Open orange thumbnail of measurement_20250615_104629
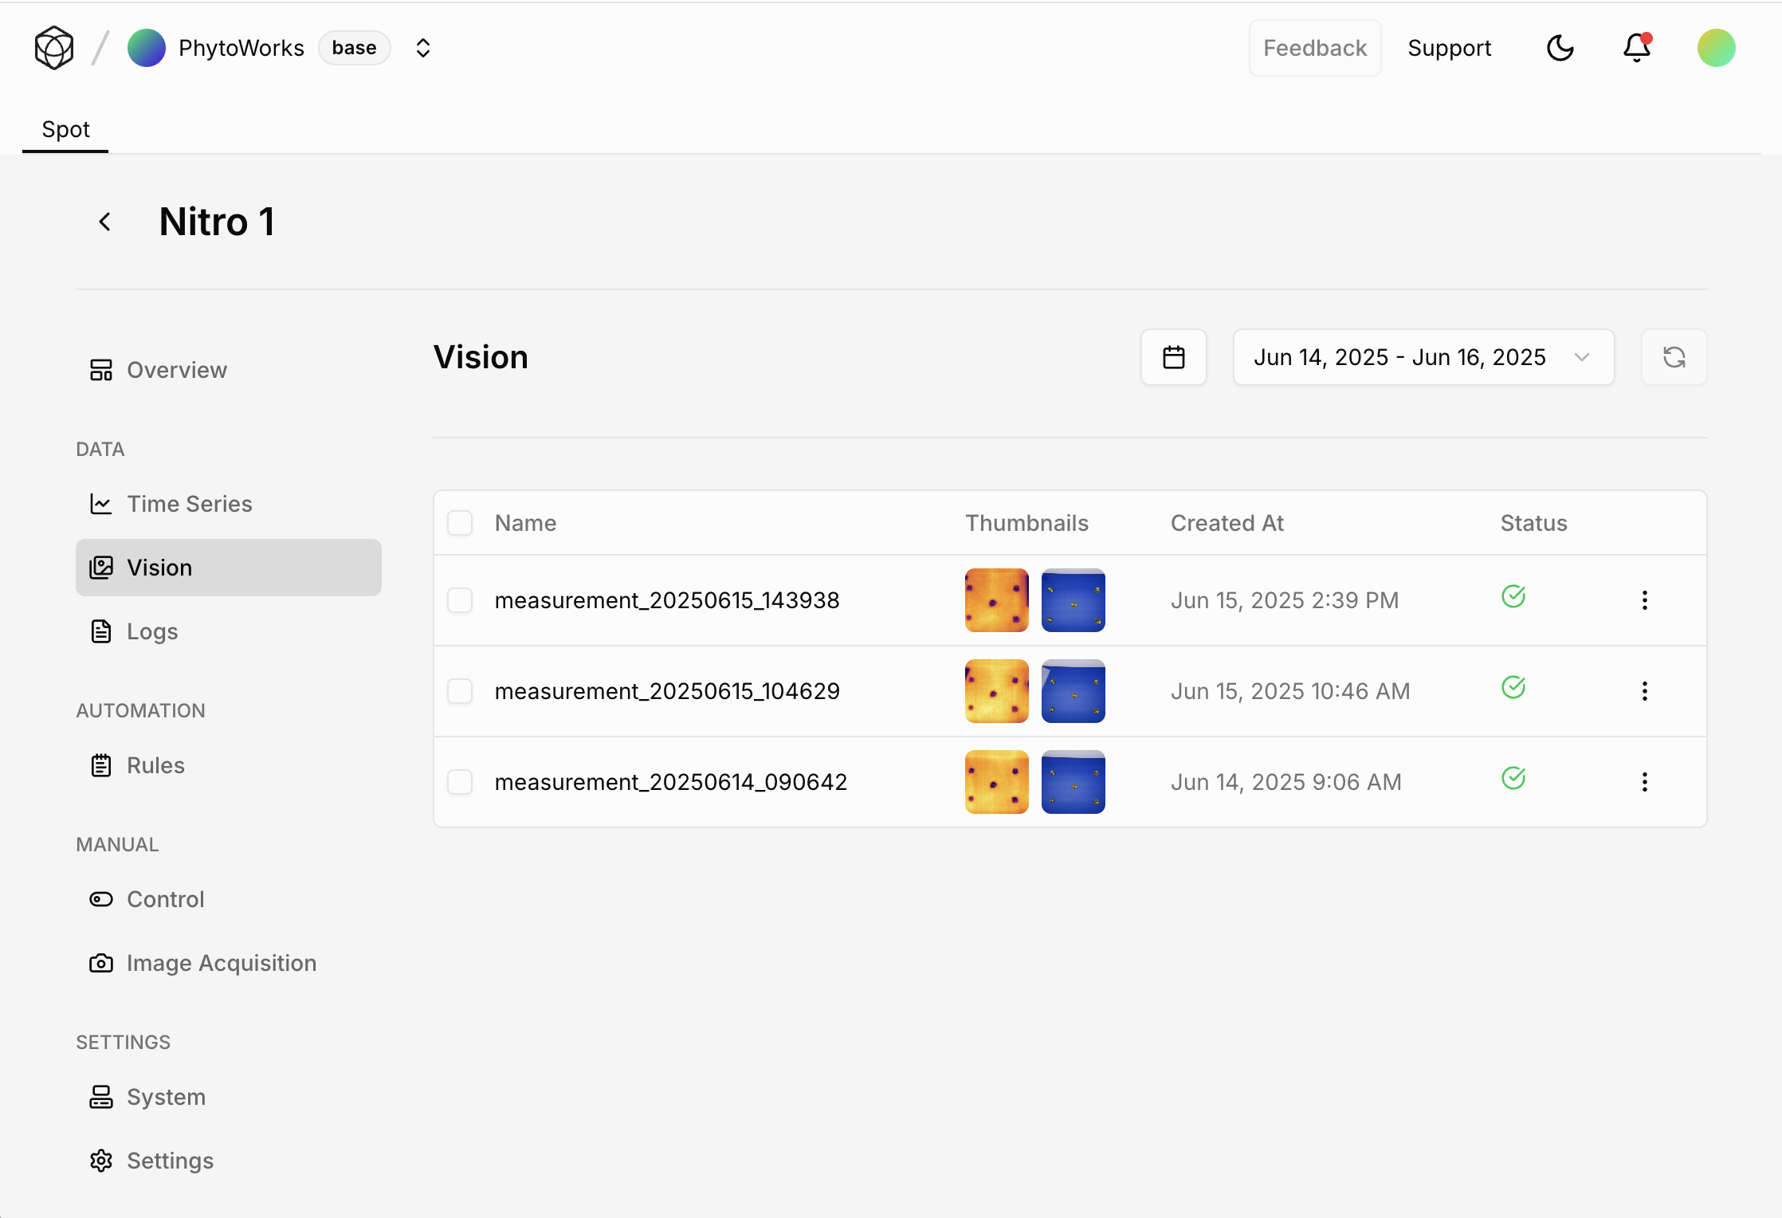 pyautogui.click(x=997, y=691)
